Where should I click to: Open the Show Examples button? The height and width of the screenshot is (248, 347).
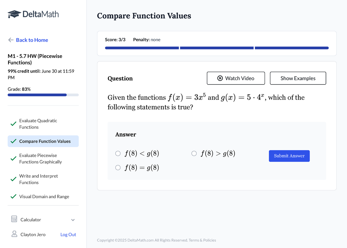pyautogui.click(x=298, y=78)
